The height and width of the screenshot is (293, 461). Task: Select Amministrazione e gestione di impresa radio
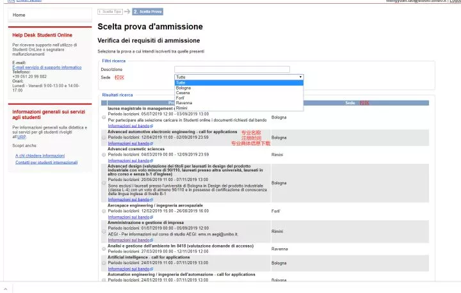(x=104, y=232)
